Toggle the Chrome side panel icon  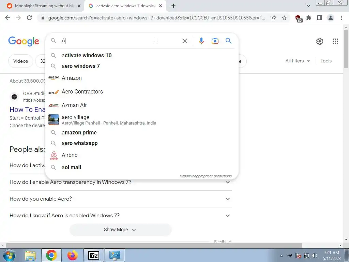[320, 18]
